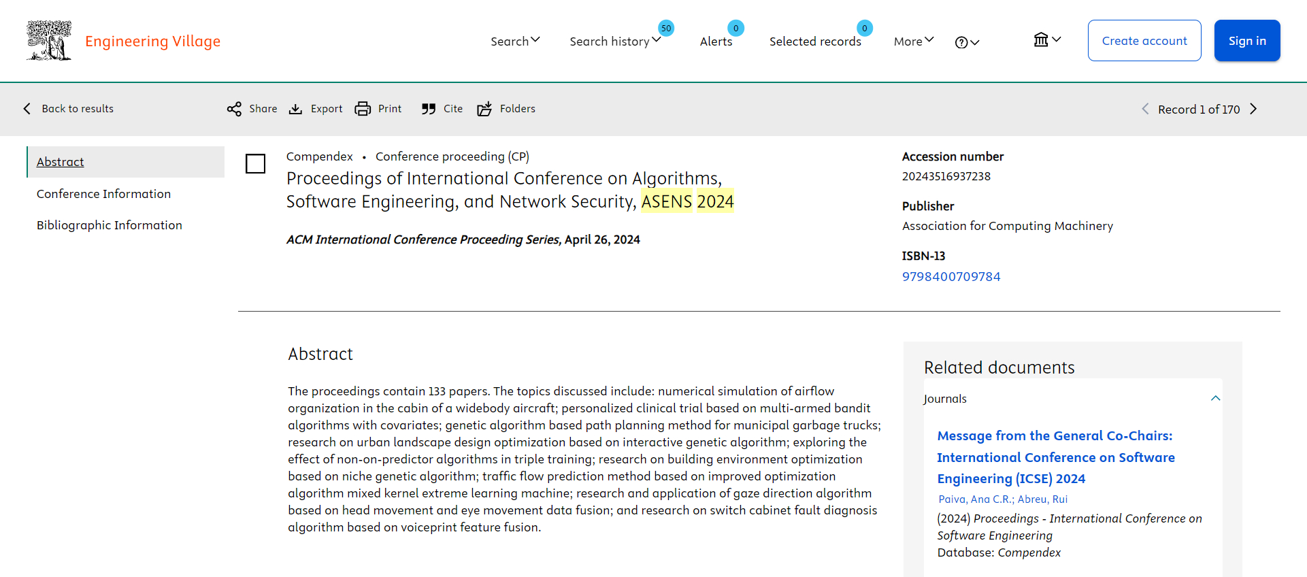Open the Help question mark menu

(967, 42)
